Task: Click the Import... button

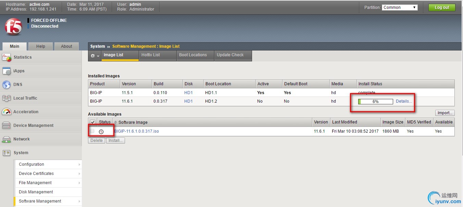Action: tap(445, 113)
